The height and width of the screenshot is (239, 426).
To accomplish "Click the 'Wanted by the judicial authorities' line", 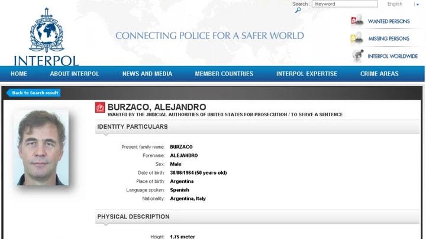I will (x=225, y=114).
